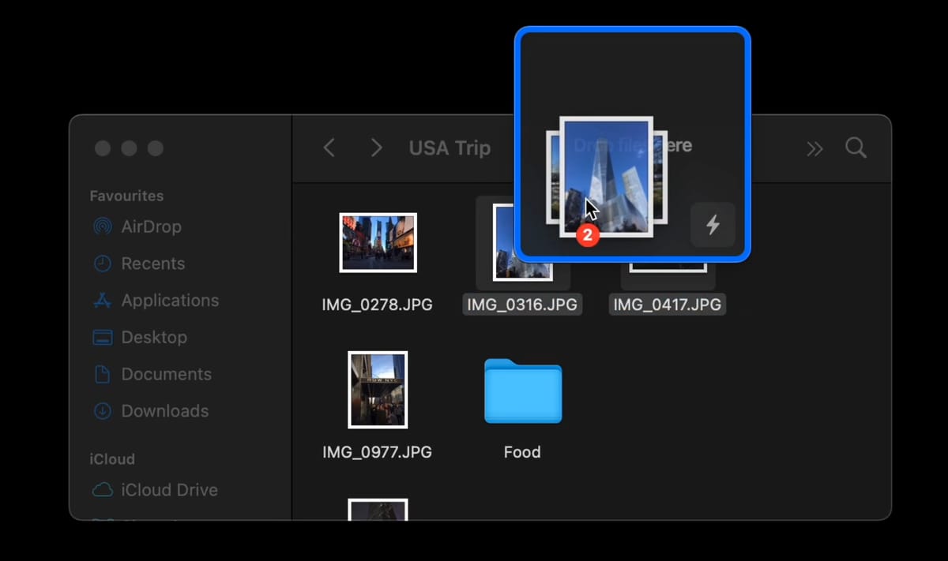This screenshot has height=561, width=948.
Task: Select the IMG_0278.JPG thumbnail
Action: pyautogui.click(x=378, y=242)
